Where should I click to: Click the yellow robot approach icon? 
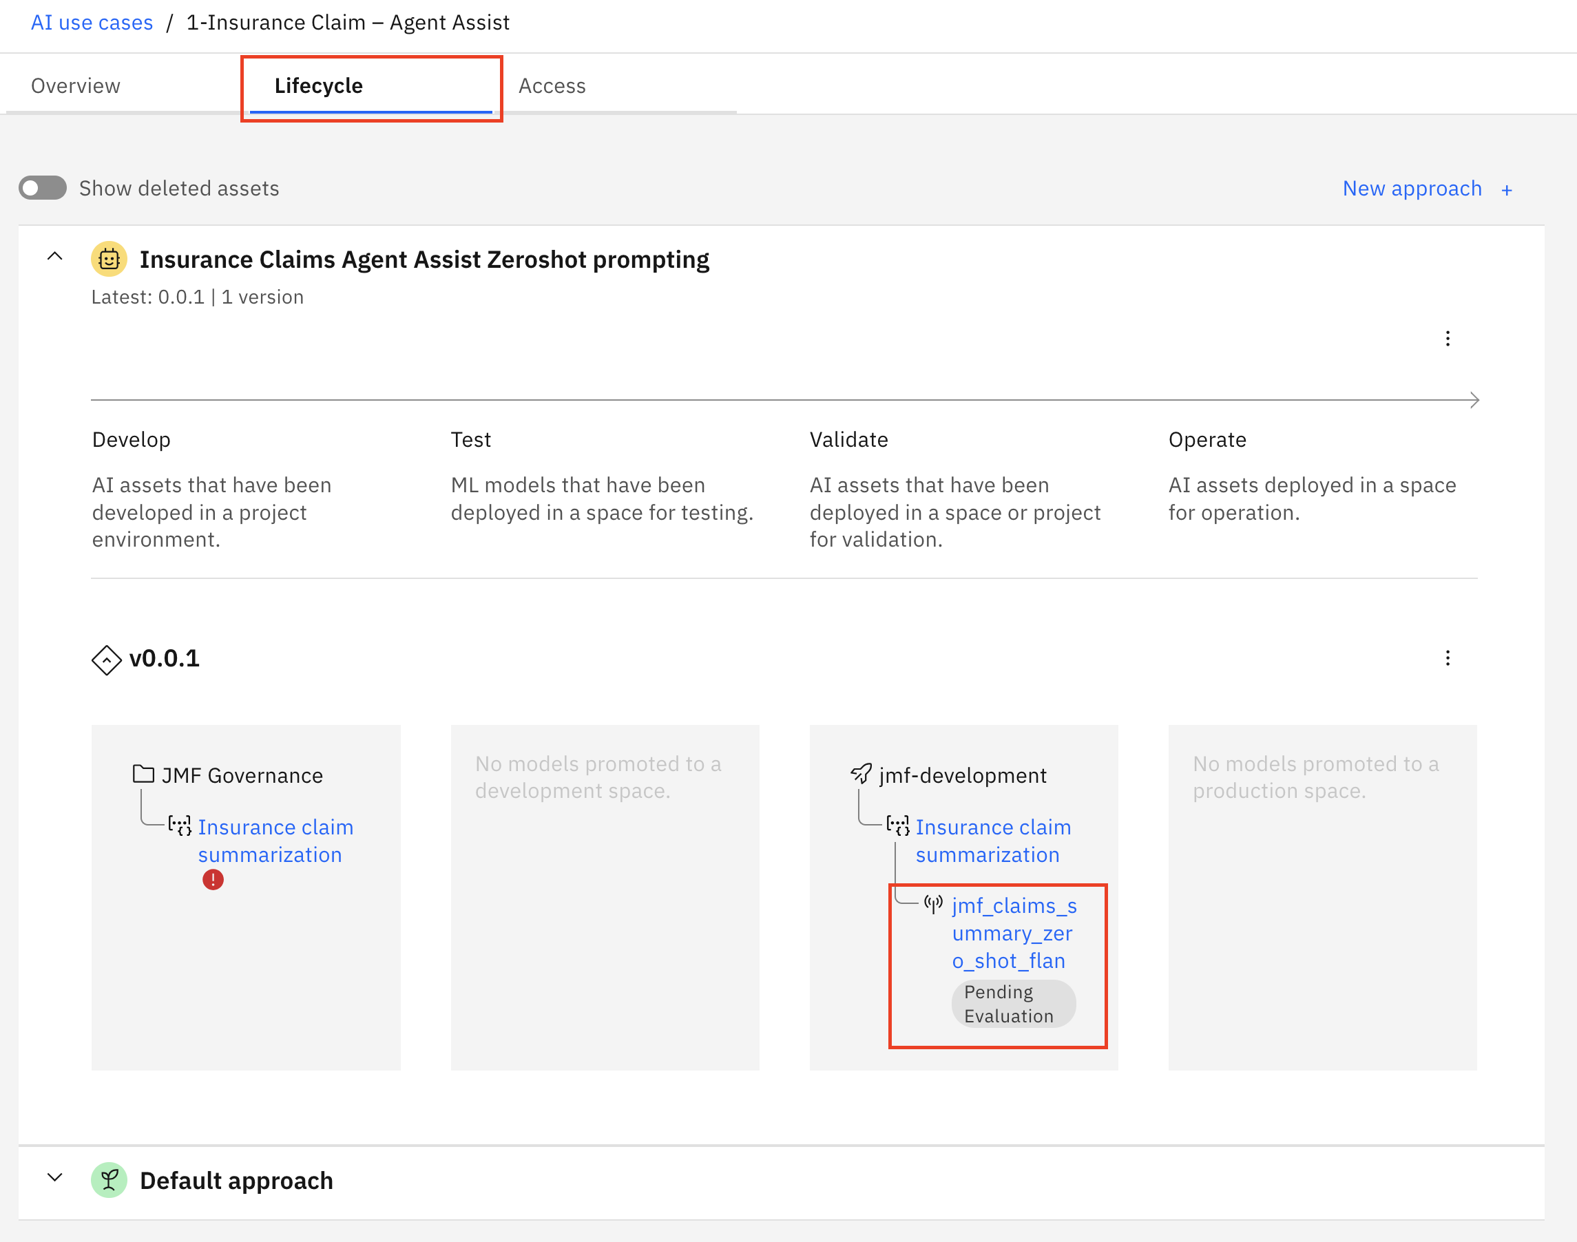click(109, 259)
